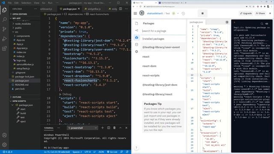Stop the running repl
The height and width of the screenshot is (154, 274).
pos(203,13)
